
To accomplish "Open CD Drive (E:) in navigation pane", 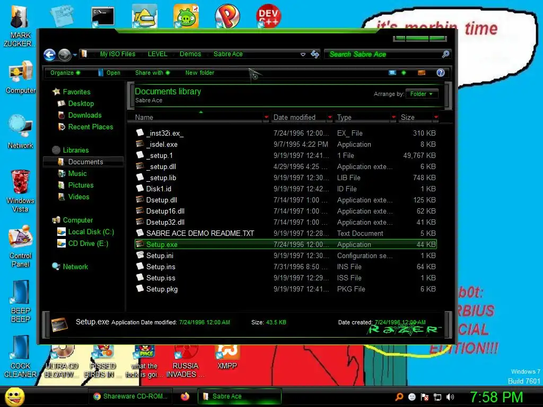I will (88, 244).
